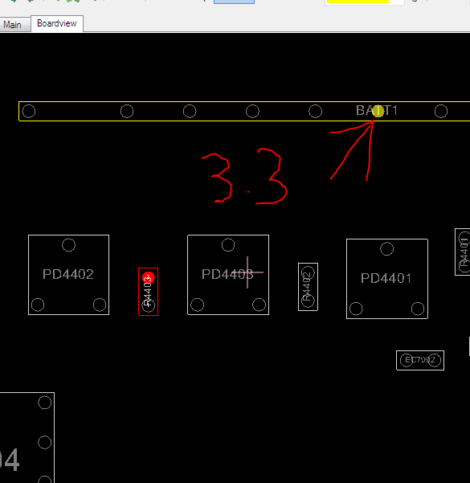Image resolution: width=470 pixels, height=483 pixels.
Task: Click bottom-left pin of PD4403
Action: (x=197, y=305)
